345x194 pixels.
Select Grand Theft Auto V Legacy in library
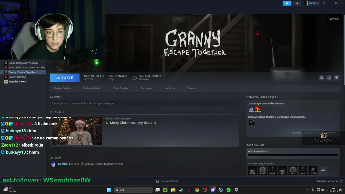pos(23,63)
